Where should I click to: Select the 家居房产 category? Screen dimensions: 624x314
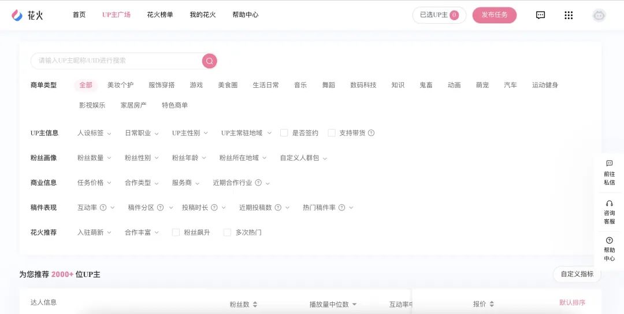coord(133,105)
